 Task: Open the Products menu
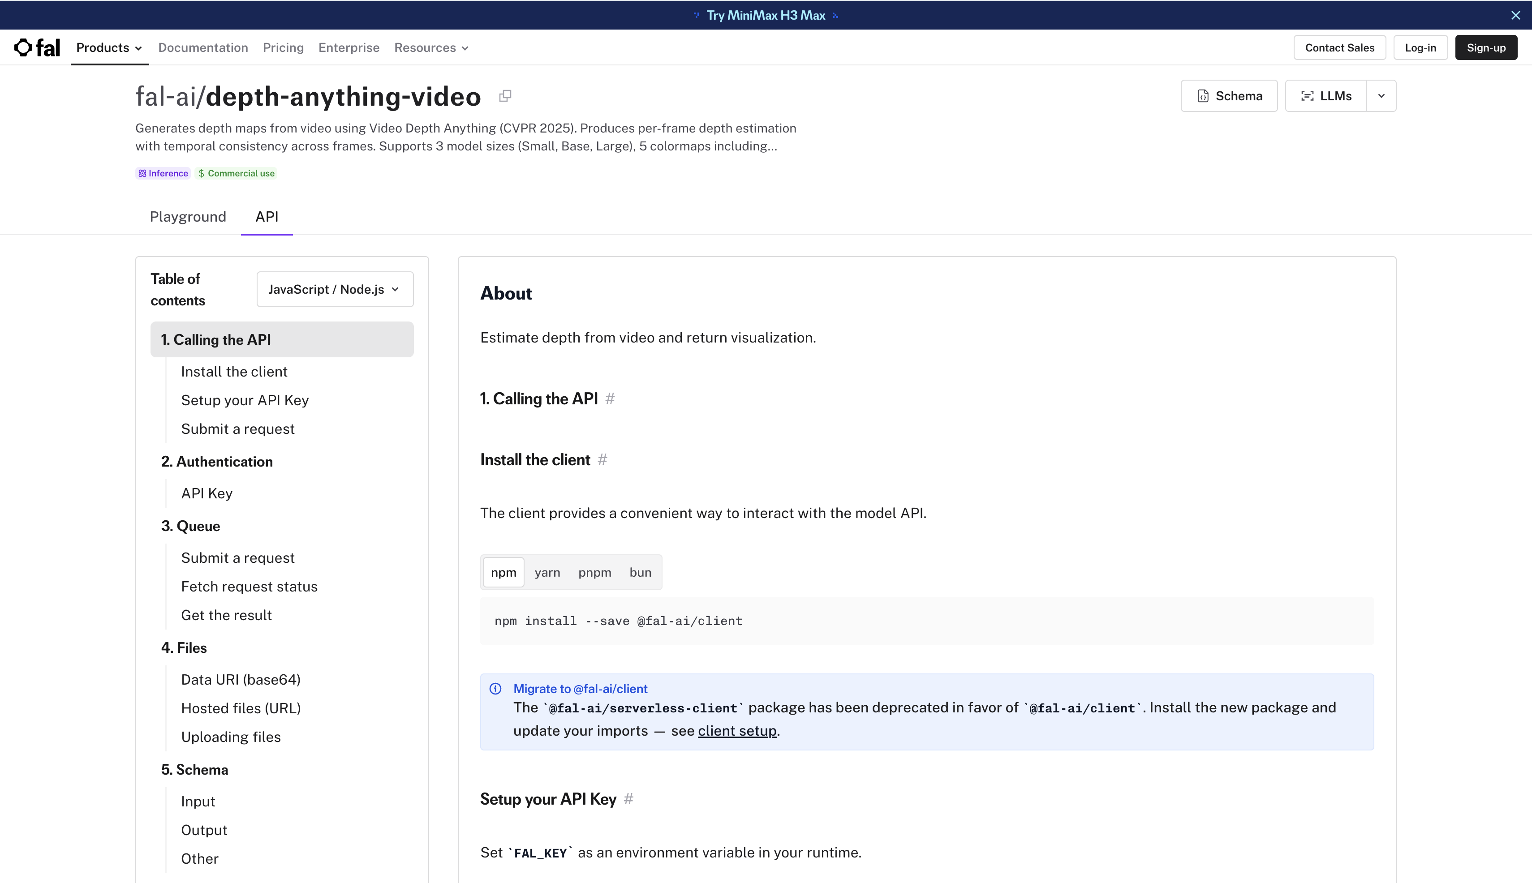109,47
